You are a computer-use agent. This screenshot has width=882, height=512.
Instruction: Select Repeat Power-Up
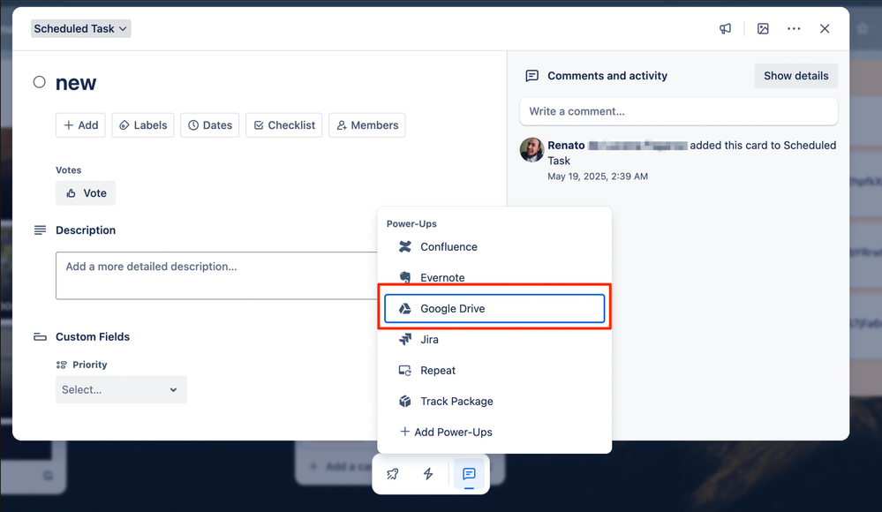point(494,370)
